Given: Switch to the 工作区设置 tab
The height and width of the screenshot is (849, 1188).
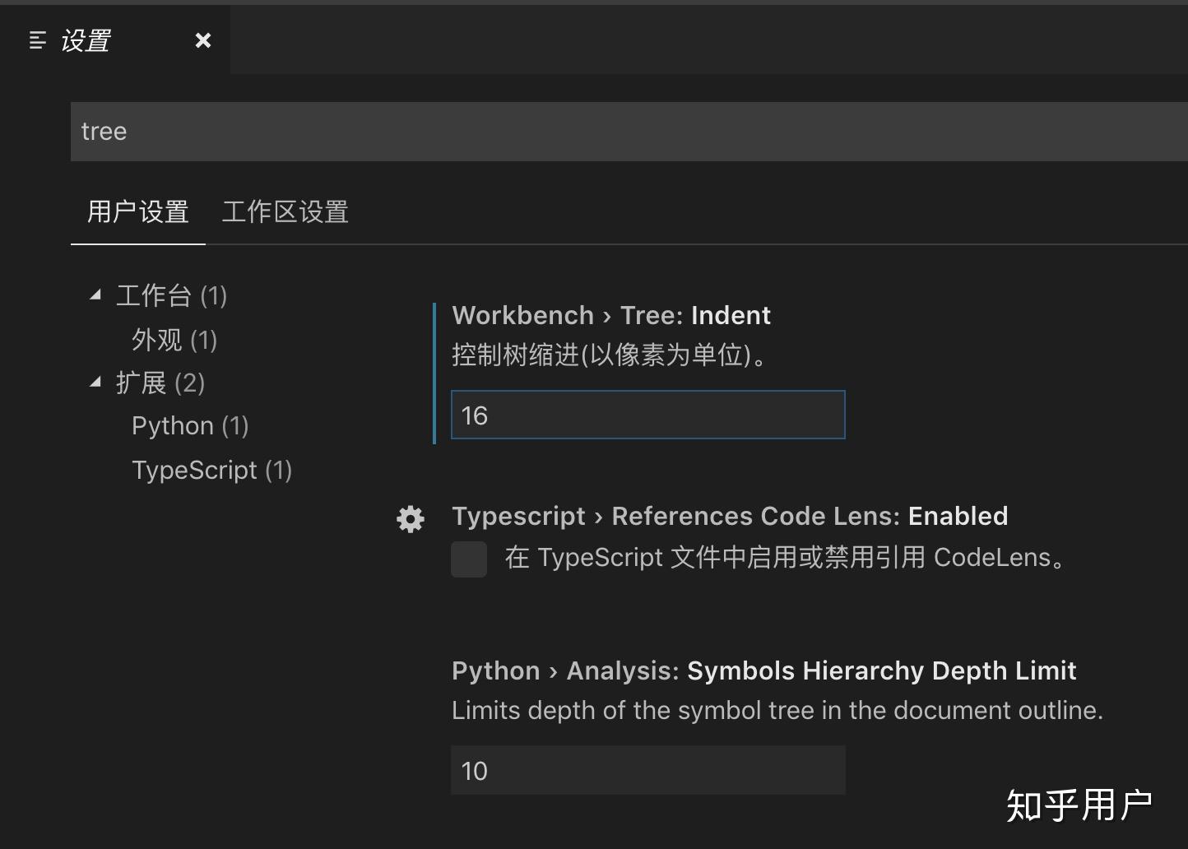Looking at the screenshot, I should coord(285,212).
